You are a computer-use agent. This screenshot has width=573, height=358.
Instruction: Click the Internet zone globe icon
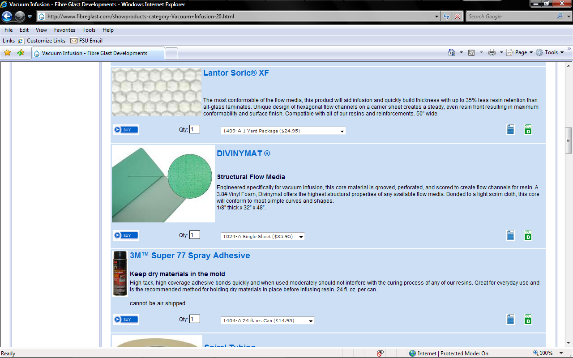pyautogui.click(x=412, y=353)
